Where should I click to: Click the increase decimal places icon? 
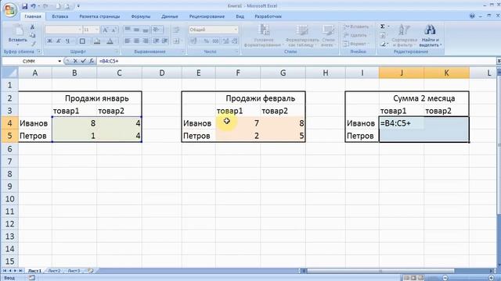point(226,41)
